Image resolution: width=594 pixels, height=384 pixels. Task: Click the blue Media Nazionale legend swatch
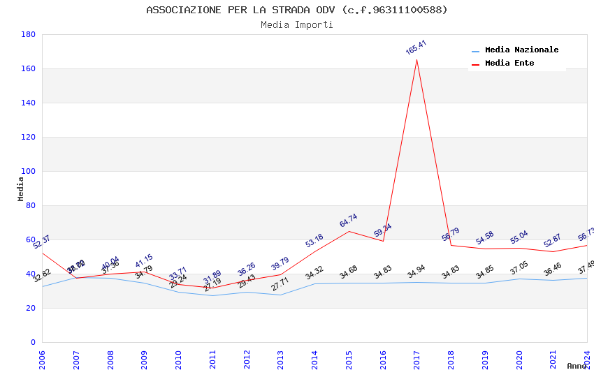coord(475,51)
